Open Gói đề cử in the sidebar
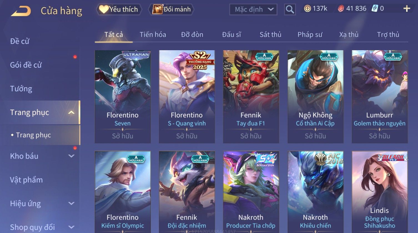Image resolution: width=418 pixels, height=233 pixels. [x=26, y=65]
